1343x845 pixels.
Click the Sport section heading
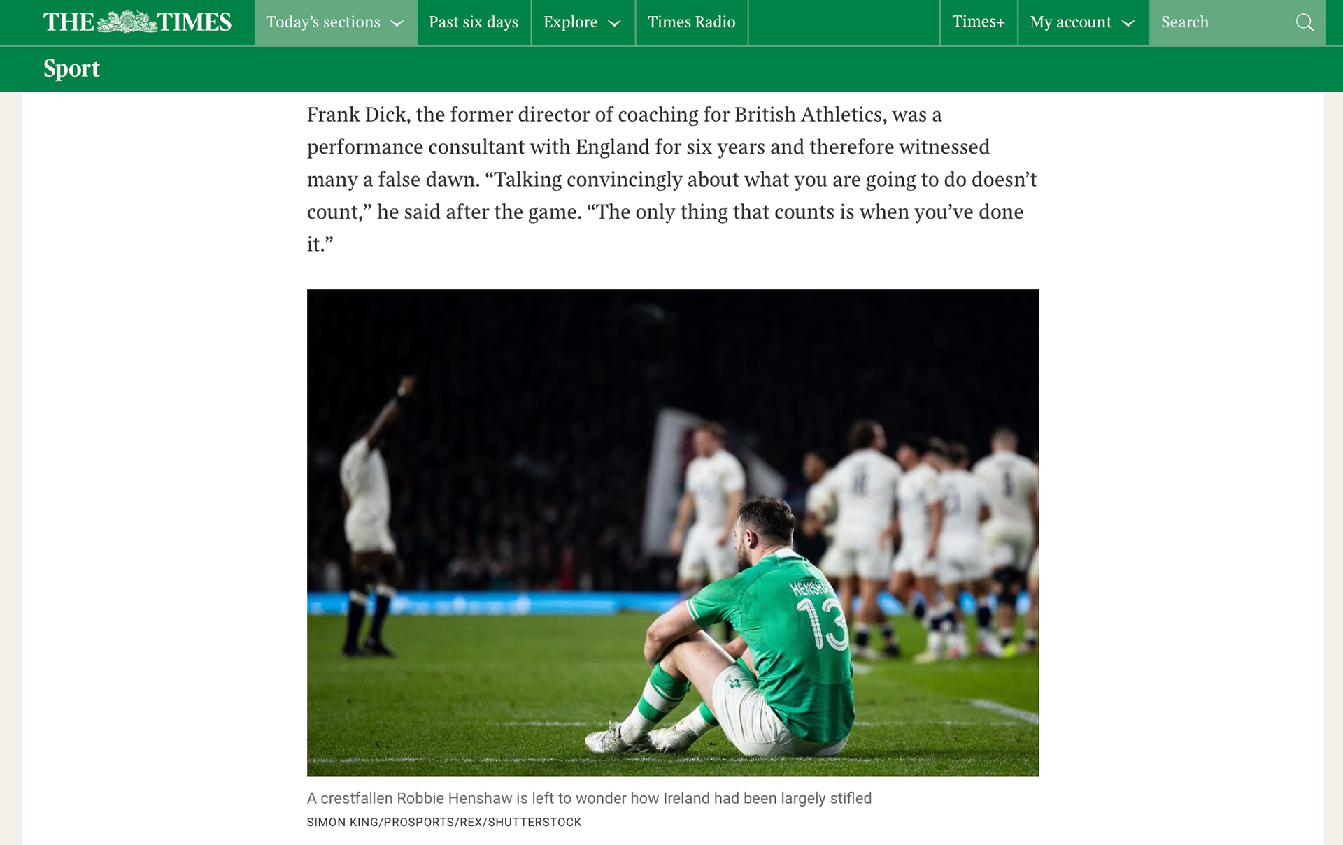[x=71, y=68]
